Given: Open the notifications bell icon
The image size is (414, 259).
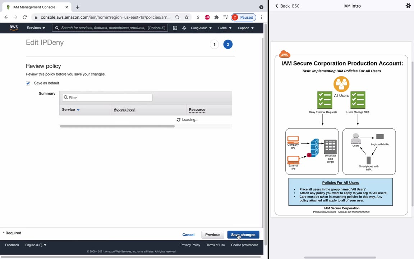Looking at the screenshot, I should [x=184, y=28].
